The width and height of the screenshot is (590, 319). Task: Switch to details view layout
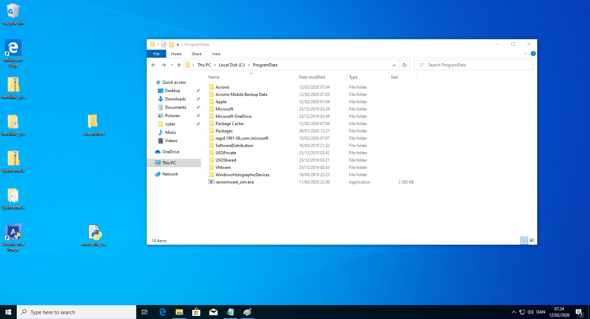[524, 240]
